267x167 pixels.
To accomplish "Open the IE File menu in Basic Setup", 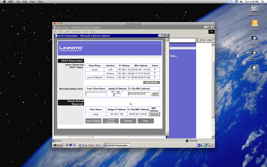I will tap(55, 32).
